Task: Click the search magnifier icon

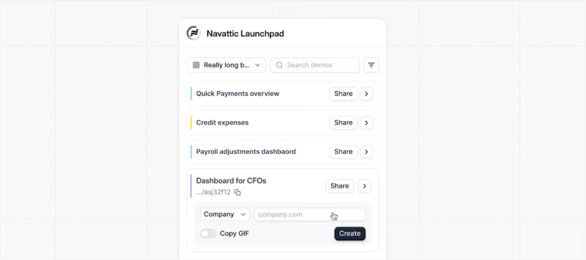Action: pos(279,65)
